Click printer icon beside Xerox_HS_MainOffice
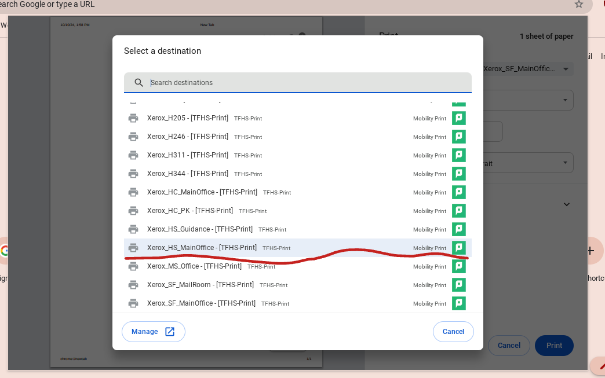The image size is (605, 378). (133, 247)
